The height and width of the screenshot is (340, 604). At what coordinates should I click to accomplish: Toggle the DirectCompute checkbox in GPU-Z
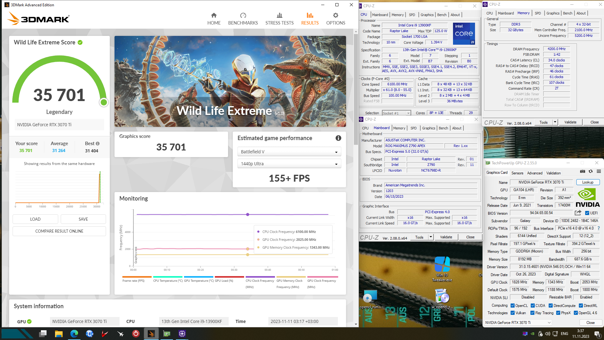551,306
